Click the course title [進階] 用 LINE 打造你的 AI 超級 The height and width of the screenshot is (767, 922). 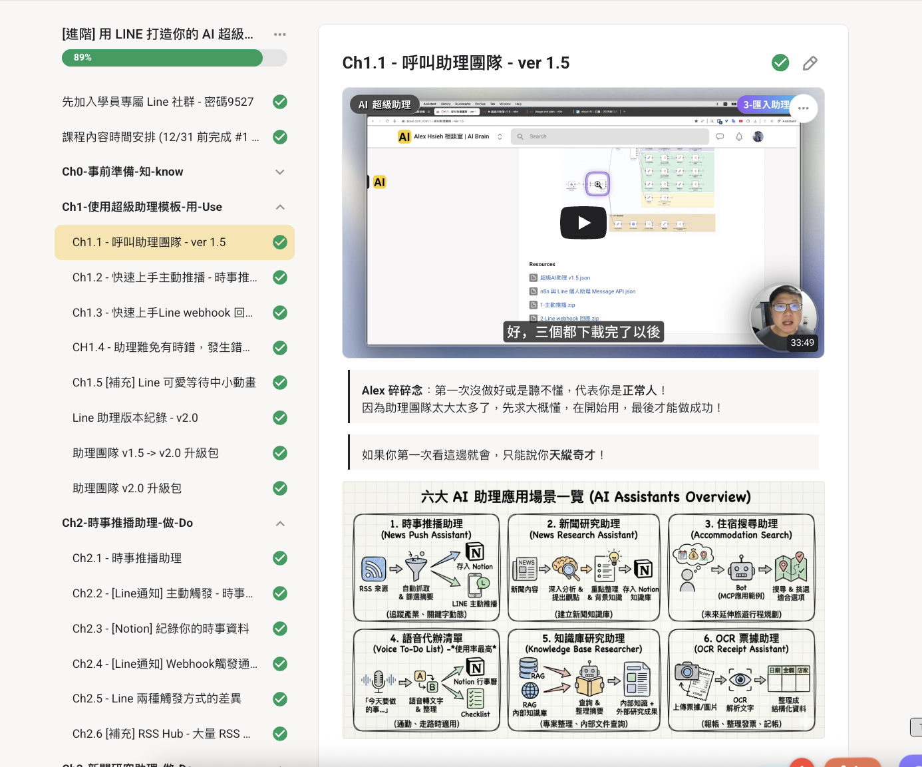click(158, 35)
